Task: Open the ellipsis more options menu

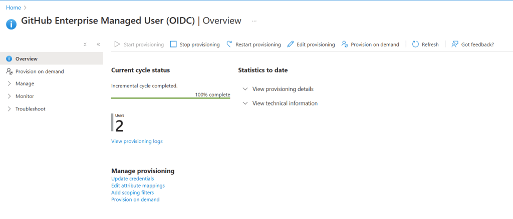Action: tap(254, 21)
